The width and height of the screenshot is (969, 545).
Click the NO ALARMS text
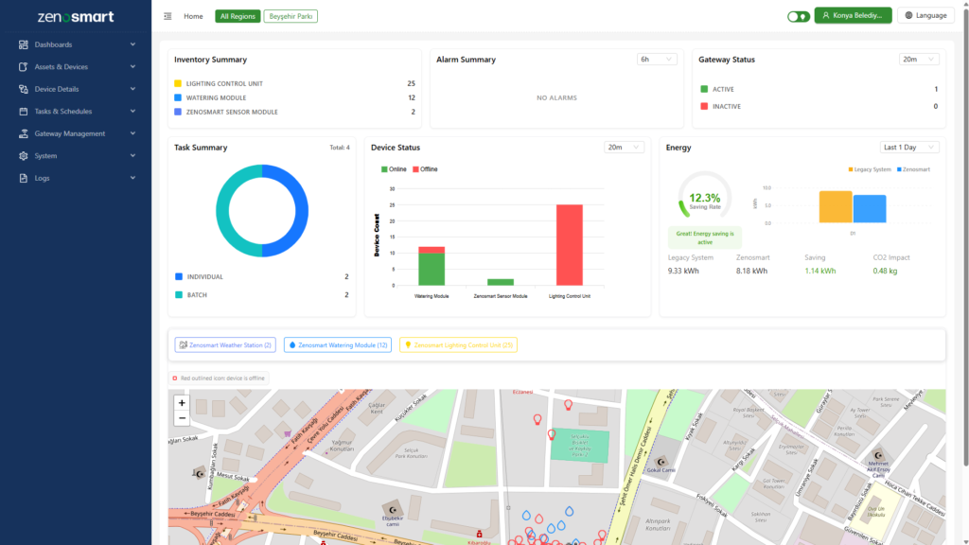click(556, 97)
